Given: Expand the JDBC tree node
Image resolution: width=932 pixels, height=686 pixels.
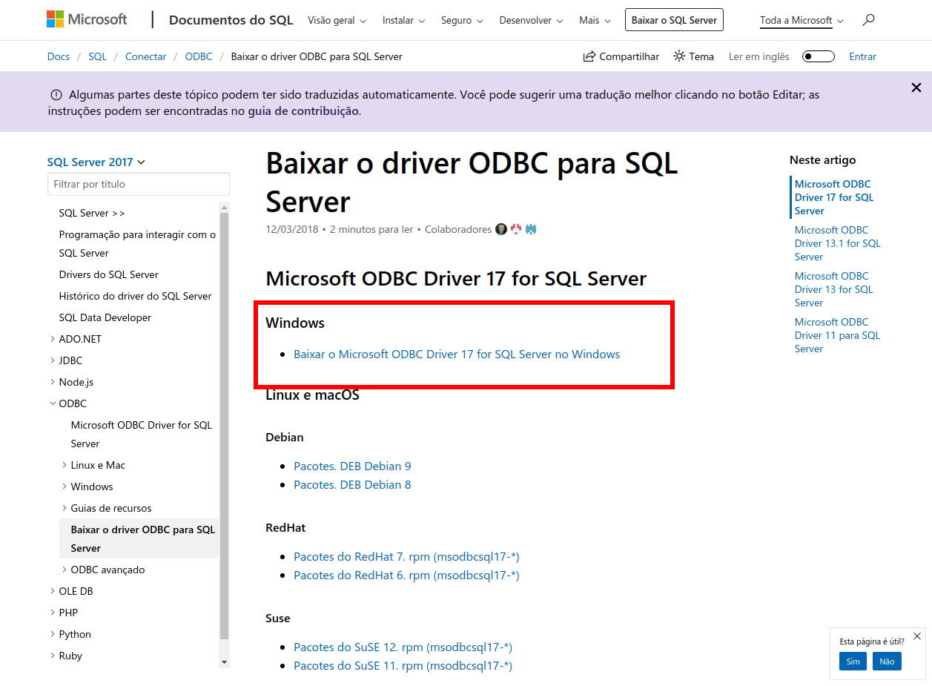Looking at the screenshot, I should tap(53, 360).
